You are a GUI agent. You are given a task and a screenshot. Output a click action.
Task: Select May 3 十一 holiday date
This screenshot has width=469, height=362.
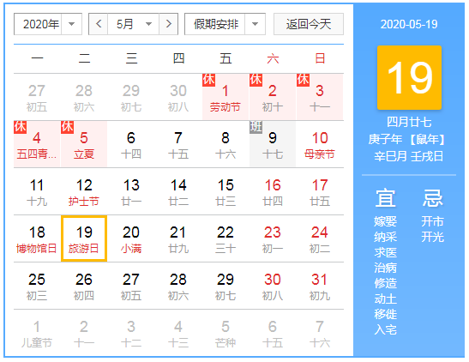[320, 97]
